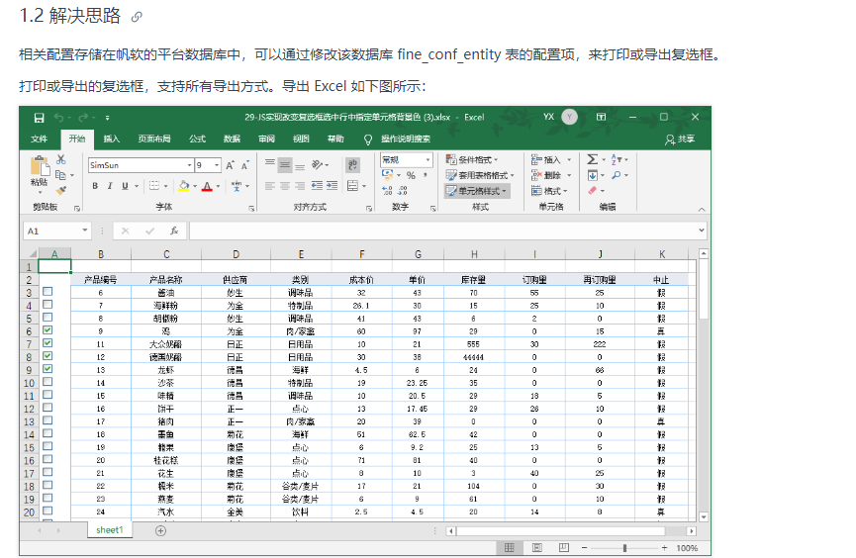The image size is (856, 558).
Task: Click the comma style icon
Action: coord(426,175)
